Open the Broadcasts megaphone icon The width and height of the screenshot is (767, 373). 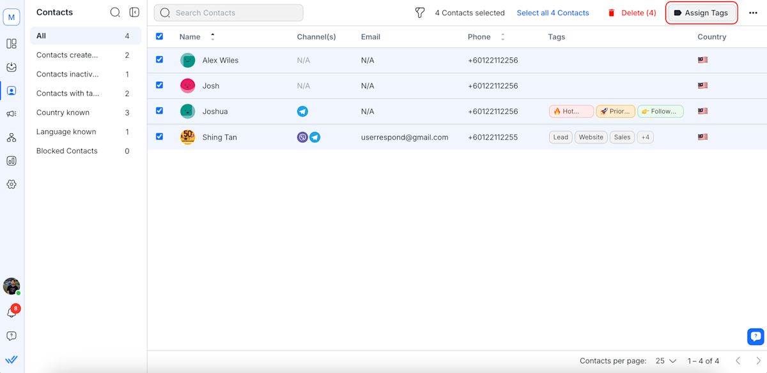pos(12,114)
